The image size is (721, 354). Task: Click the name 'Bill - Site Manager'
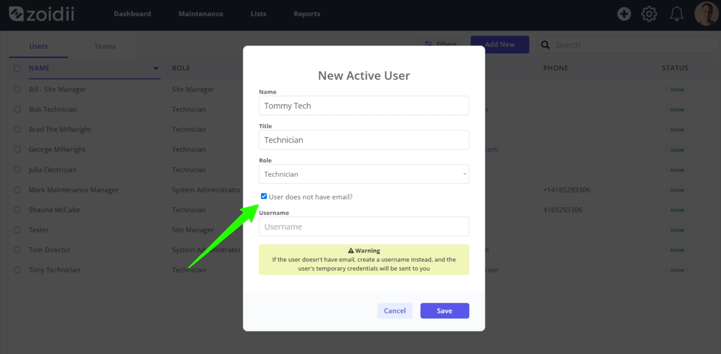click(x=57, y=89)
